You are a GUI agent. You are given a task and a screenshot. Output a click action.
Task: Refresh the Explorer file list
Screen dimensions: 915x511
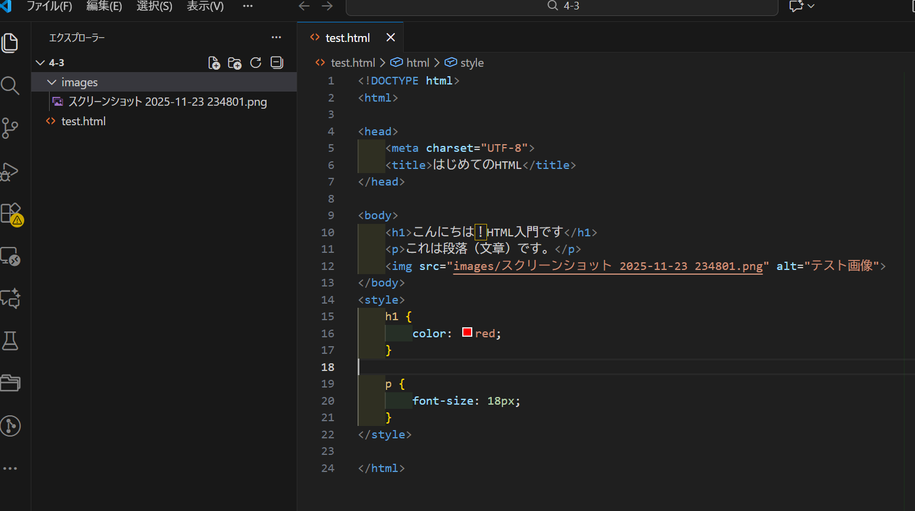(x=255, y=63)
